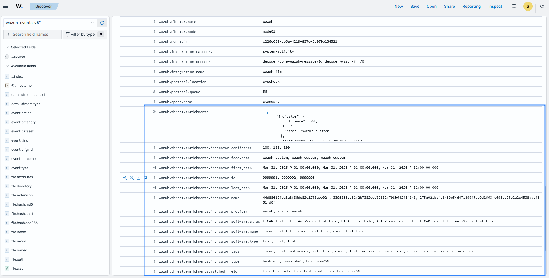Image resolution: width=549 pixels, height=278 pixels.
Task: Click first_seen row calendar type icon
Action: click(x=154, y=168)
